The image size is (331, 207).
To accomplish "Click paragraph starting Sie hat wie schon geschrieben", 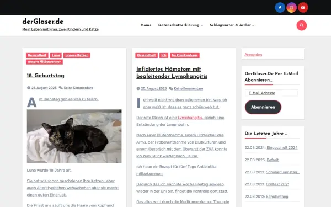I will (x=73, y=188).
